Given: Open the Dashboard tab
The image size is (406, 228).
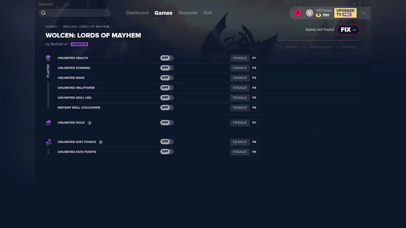Looking at the screenshot, I should pos(137,13).
